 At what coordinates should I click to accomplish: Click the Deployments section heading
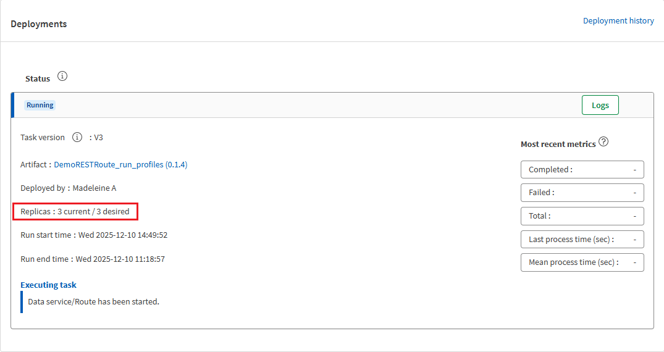coord(39,24)
